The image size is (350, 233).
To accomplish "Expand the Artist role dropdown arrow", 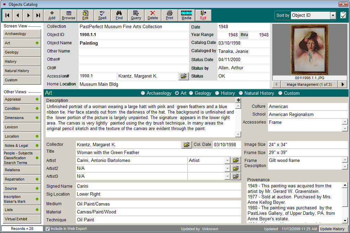I will (227, 160).
